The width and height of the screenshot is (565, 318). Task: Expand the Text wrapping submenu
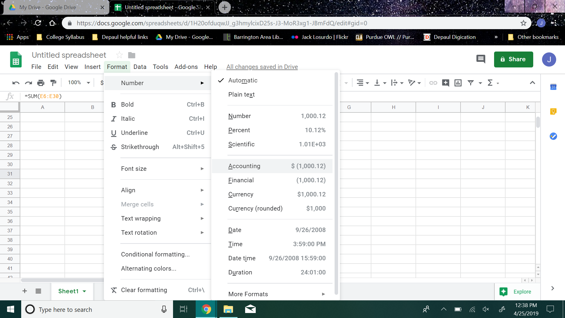(157, 218)
